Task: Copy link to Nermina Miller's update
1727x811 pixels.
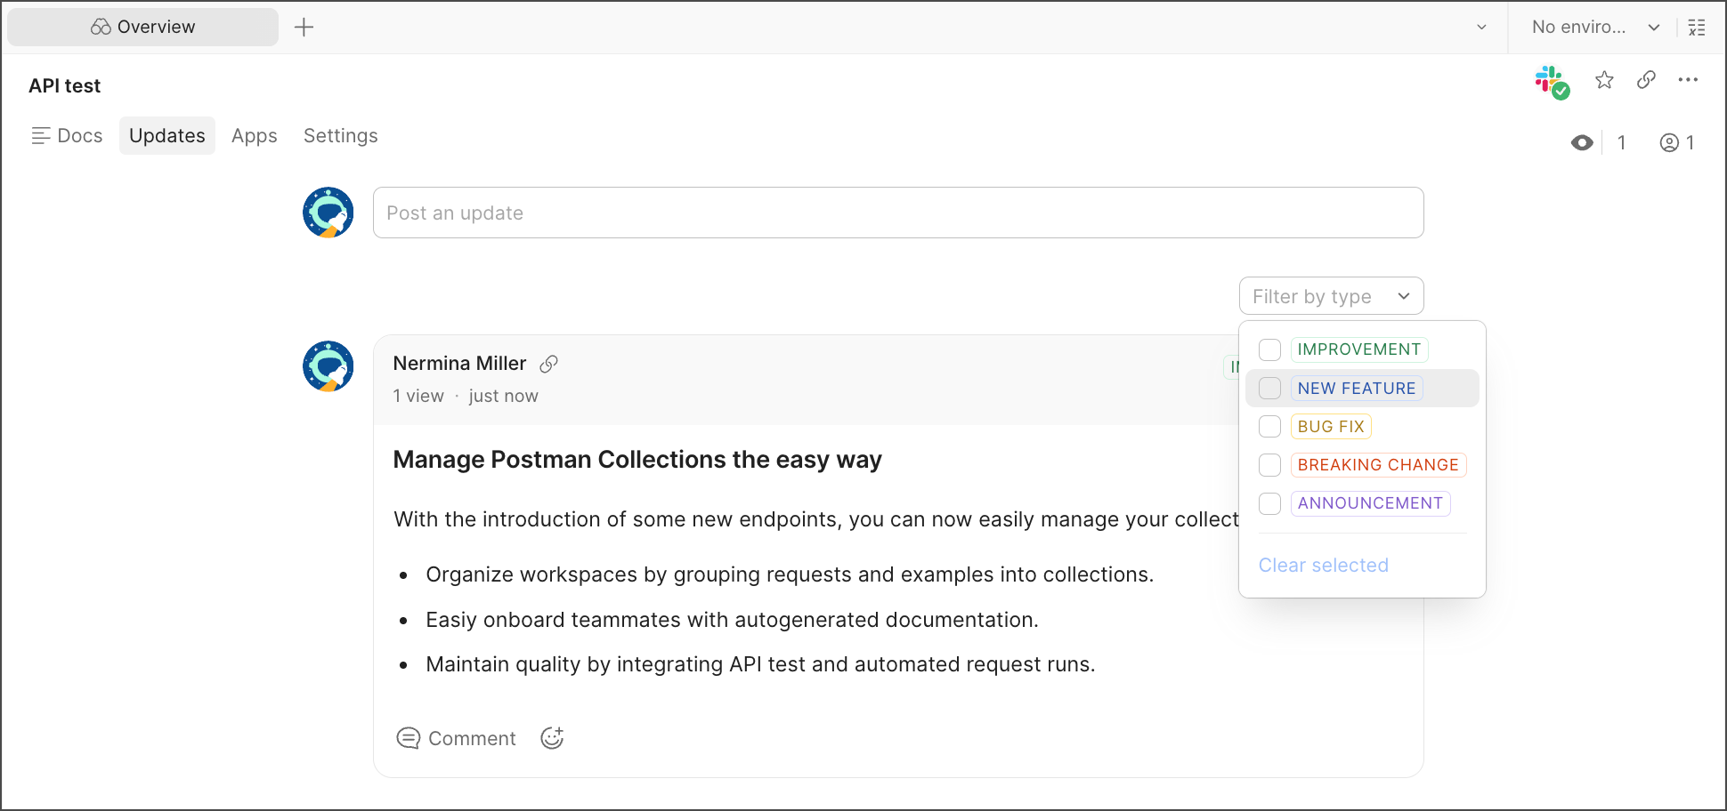Action: click(x=549, y=364)
